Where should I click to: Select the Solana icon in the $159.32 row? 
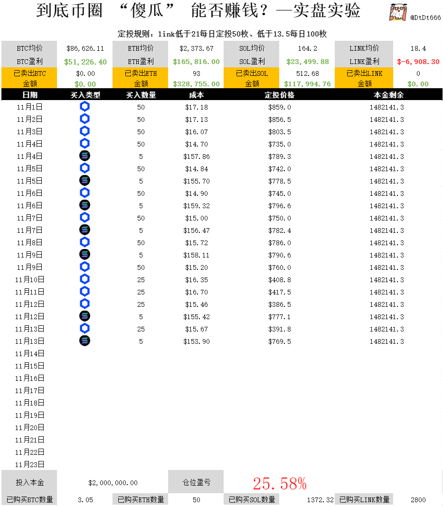pos(85,205)
